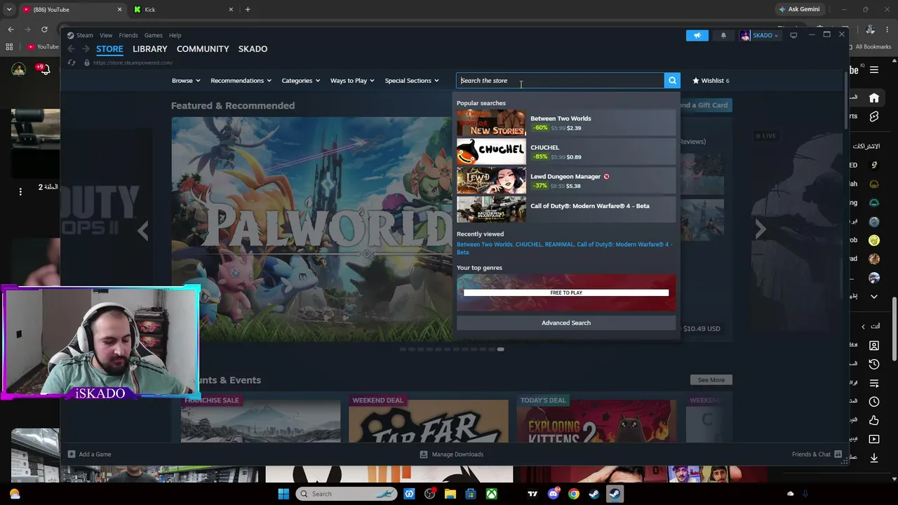Open Discord from the taskbar
898x505 pixels.
point(553,494)
